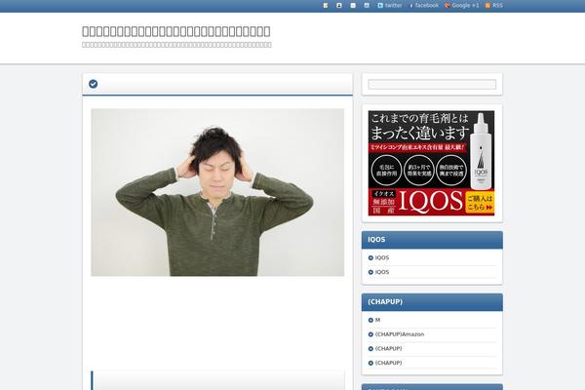Image resolution: width=585 pixels, height=390 pixels.
Task: Click the arrow bullet beside the M link
Action: [370, 320]
